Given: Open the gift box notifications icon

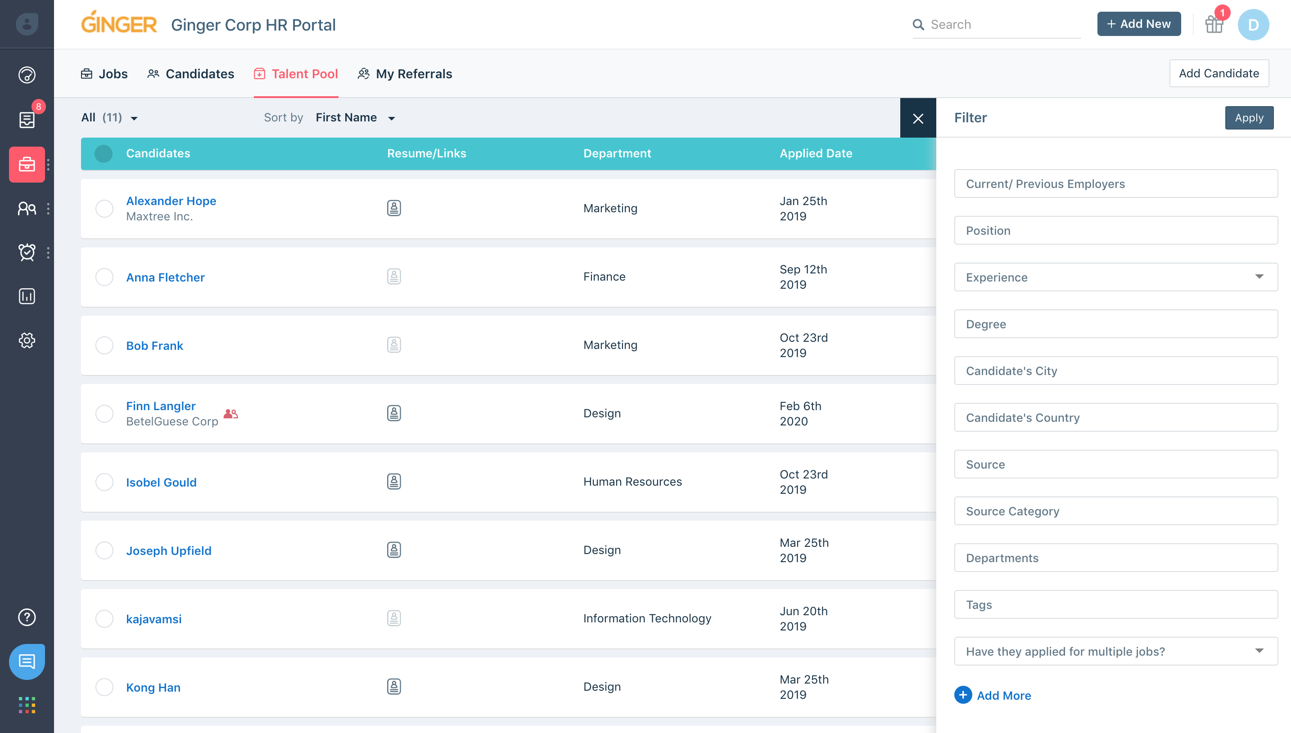Looking at the screenshot, I should [x=1214, y=24].
